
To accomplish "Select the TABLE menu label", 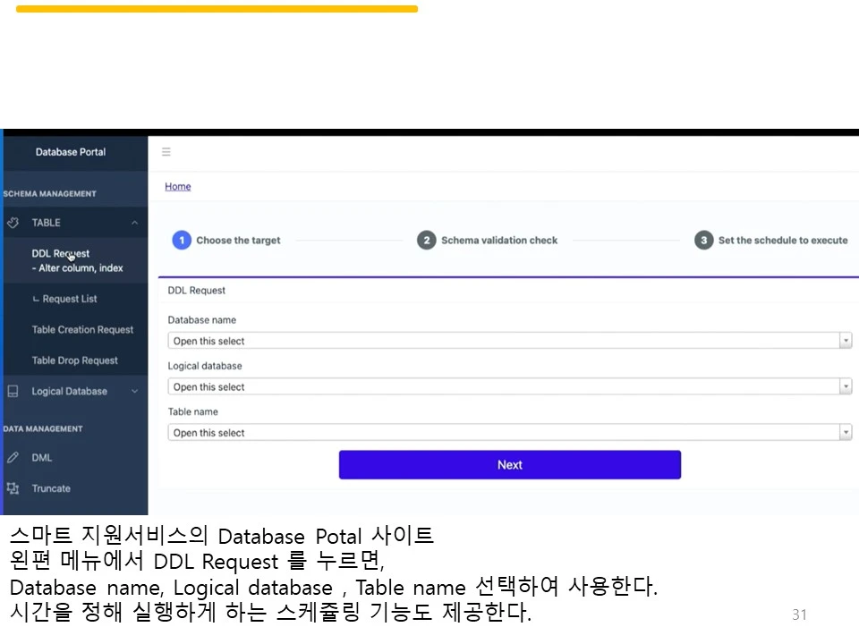I will tap(46, 223).
